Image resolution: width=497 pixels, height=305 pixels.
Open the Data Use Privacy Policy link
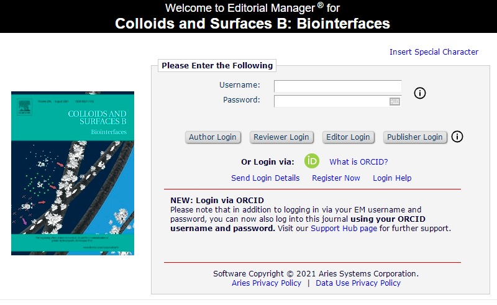[x=358, y=283]
